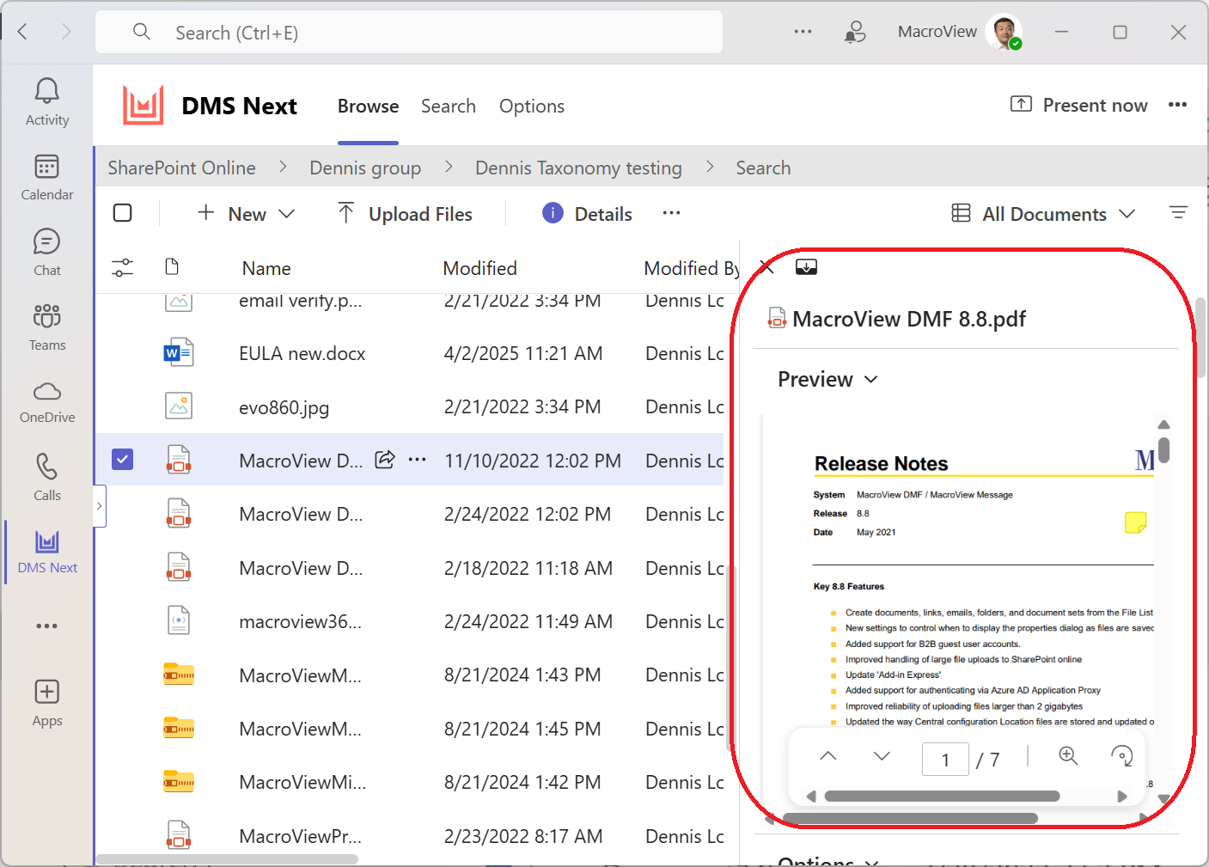Open the MacroView profile picture
The width and height of the screenshot is (1209, 867).
[1004, 32]
